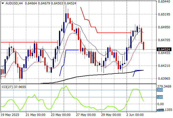Click the 27 May 00:00 date label
The image size is (173, 118).
86,115
